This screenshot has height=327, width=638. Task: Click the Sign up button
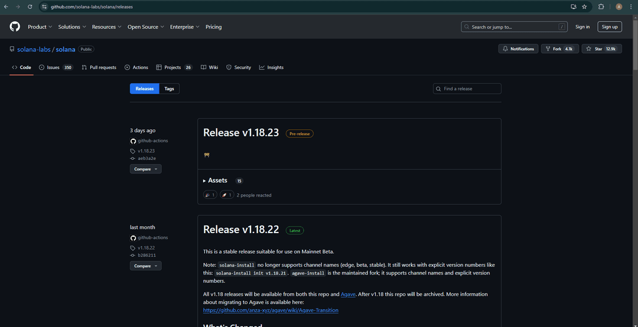610,27
